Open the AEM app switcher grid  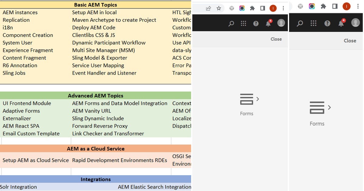tap(243, 23)
